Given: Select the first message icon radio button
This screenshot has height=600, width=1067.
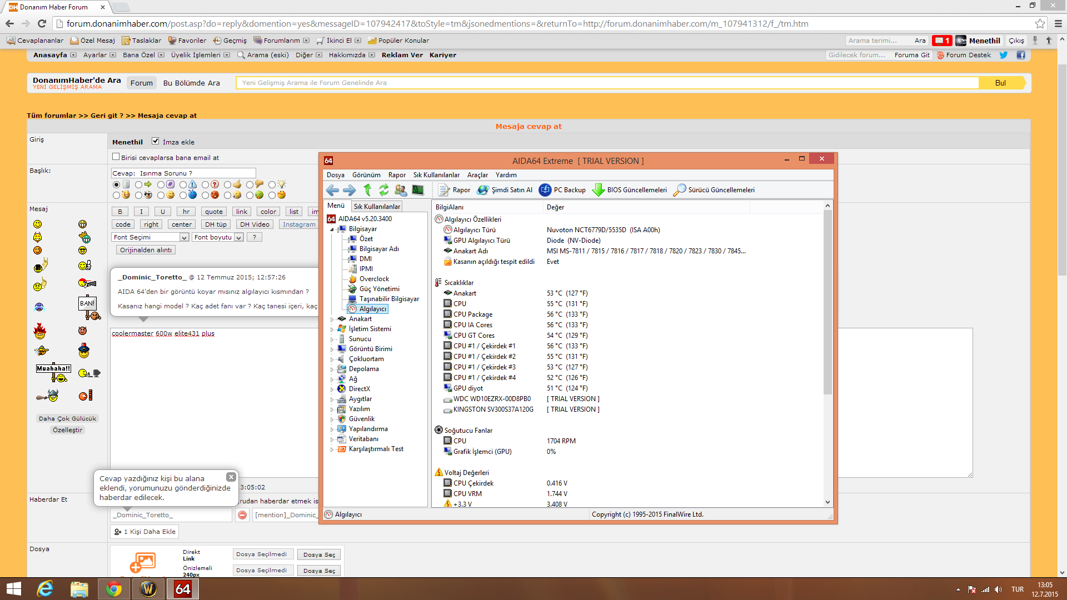Looking at the screenshot, I should pos(116,184).
